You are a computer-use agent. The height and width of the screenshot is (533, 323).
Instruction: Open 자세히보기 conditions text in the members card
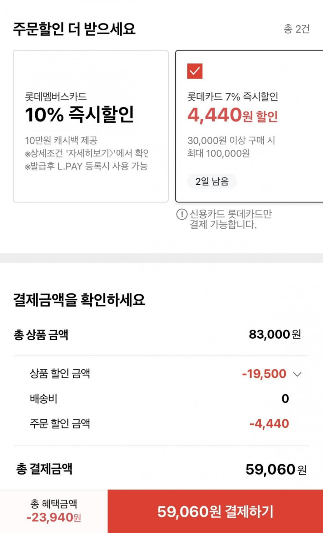[x=86, y=154]
